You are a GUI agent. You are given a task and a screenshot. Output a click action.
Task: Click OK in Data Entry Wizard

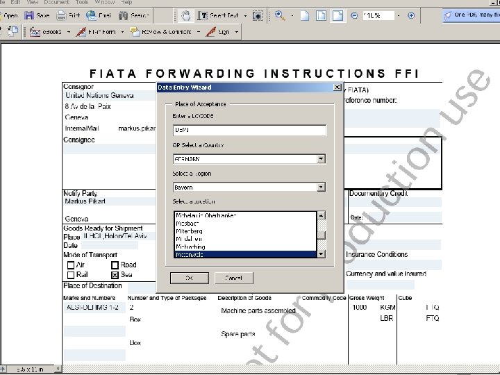point(190,278)
